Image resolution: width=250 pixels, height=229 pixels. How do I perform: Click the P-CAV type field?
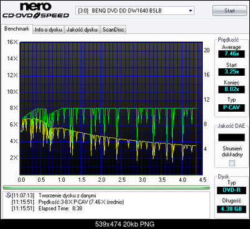click(x=231, y=107)
